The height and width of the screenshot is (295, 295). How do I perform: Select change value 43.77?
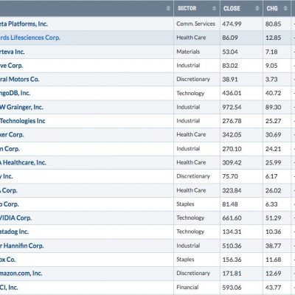273,287
